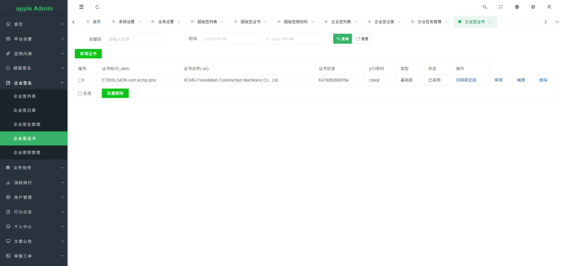The height and width of the screenshot is (266, 562).
Task: Click the 停用 link in row 3
Action: coord(498,80)
